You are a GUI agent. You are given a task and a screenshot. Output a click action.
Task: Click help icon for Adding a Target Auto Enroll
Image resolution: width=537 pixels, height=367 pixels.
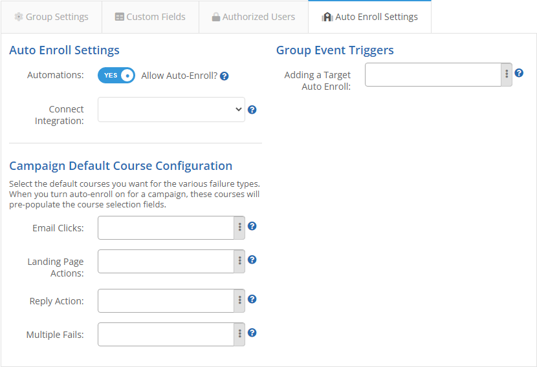pyautogui.click(x=519, y=73)
